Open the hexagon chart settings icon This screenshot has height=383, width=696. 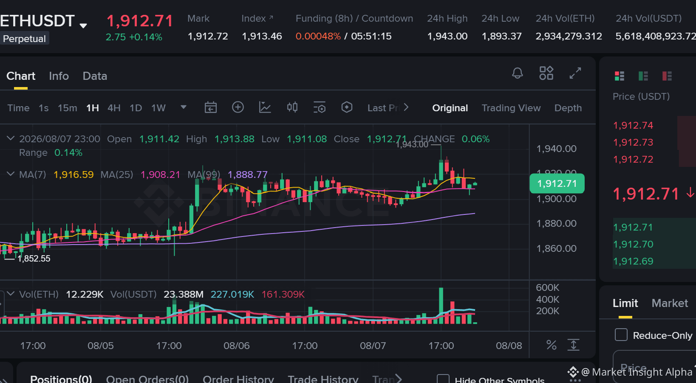(347, 107)
